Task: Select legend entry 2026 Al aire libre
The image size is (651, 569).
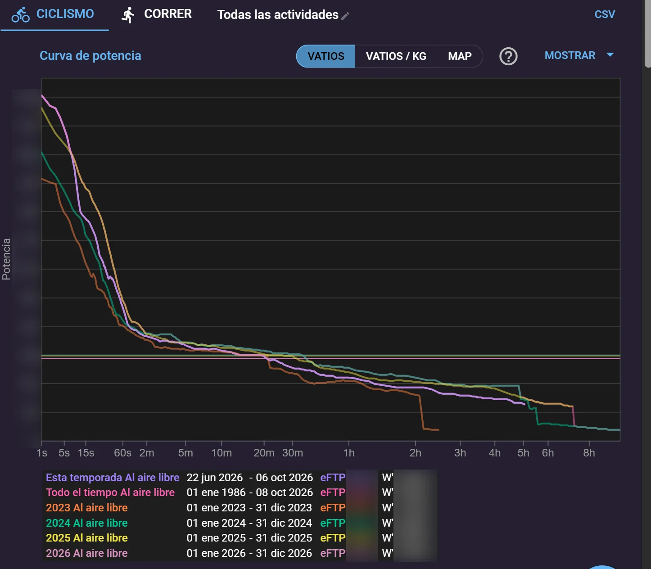Action: point(87,553)
